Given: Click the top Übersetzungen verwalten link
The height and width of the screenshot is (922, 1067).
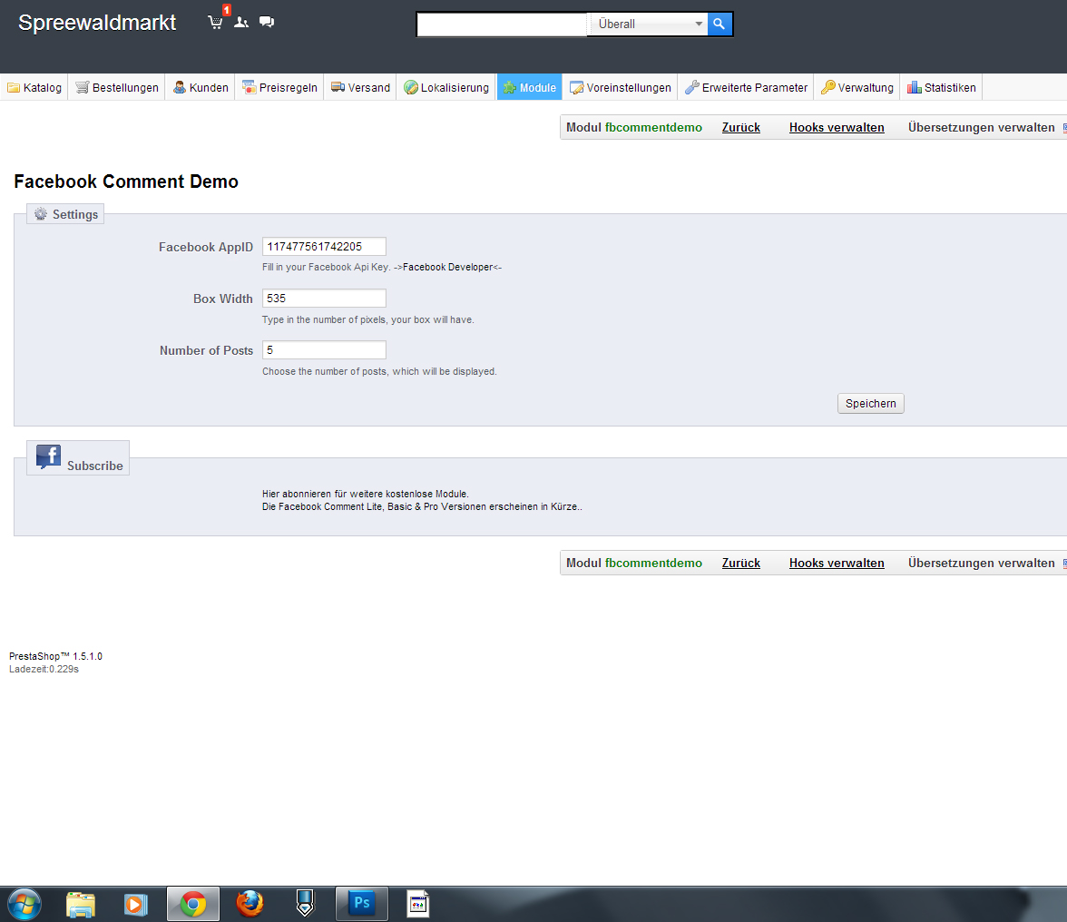Looking at the screenshot, I should 982,127.
